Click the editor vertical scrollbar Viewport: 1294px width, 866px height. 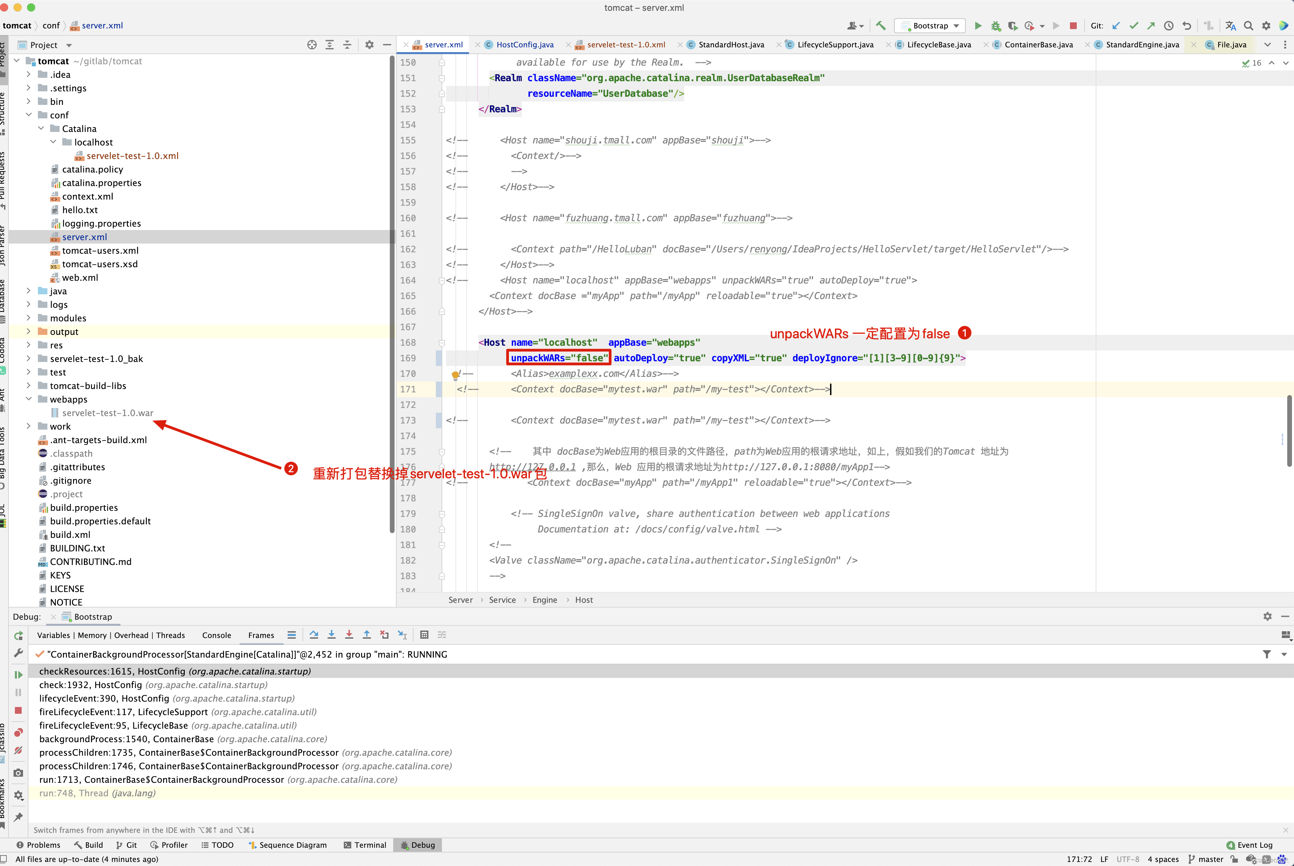1290,431
